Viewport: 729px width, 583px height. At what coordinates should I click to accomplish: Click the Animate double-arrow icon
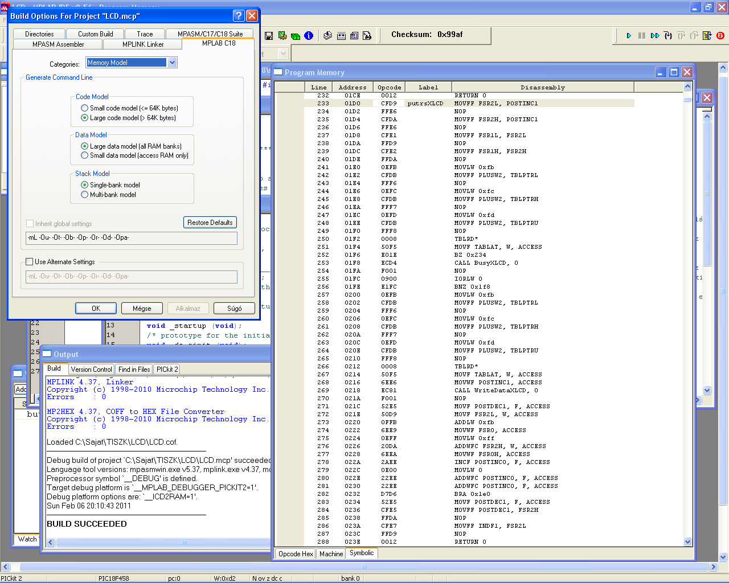[x=655, y=35]
